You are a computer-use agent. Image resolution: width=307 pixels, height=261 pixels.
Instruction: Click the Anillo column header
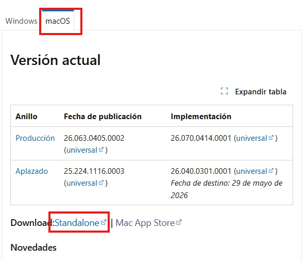[26, 117]
